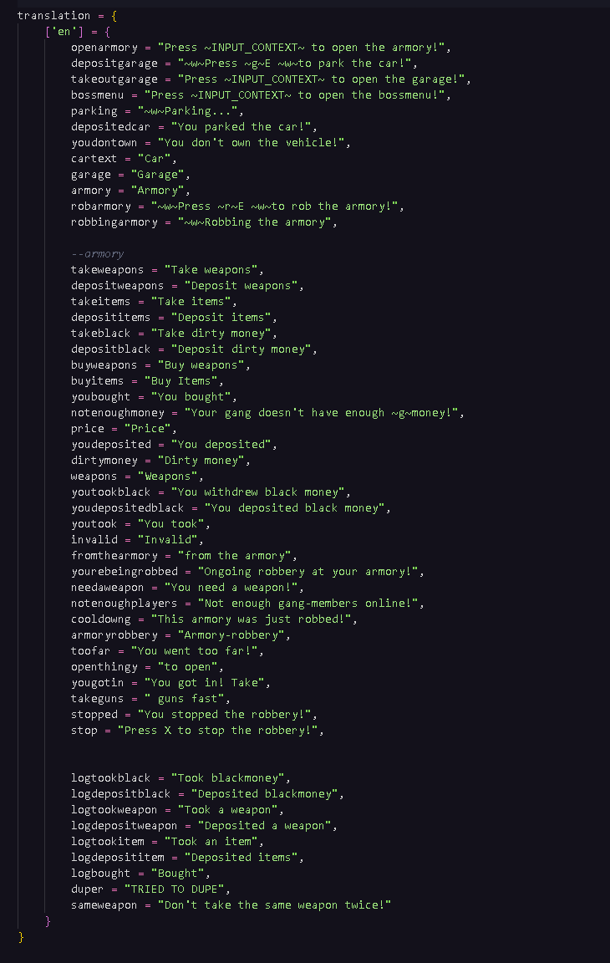
Task: Click the 'translation' variable name
Action: tap(53, 16)
